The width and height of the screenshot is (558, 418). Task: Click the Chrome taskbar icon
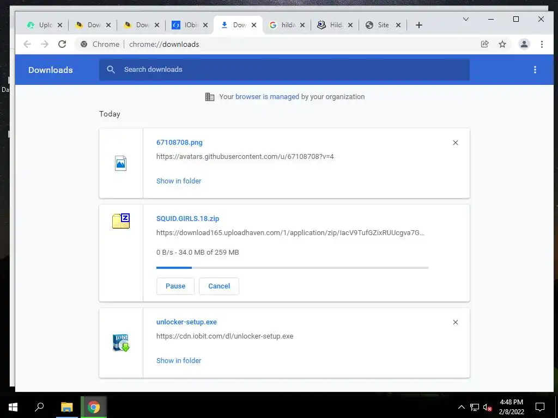[x=94, y=407]
